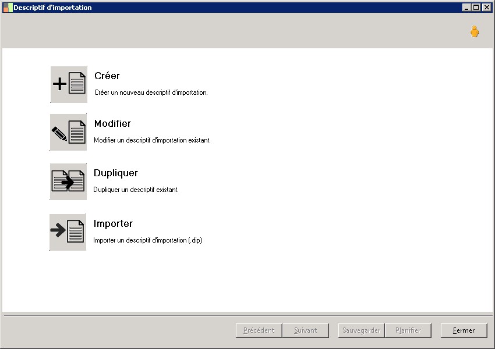Close the Descriptif d'importation window
This screenshot has width=495, height=349.
[x=486, y=8]
